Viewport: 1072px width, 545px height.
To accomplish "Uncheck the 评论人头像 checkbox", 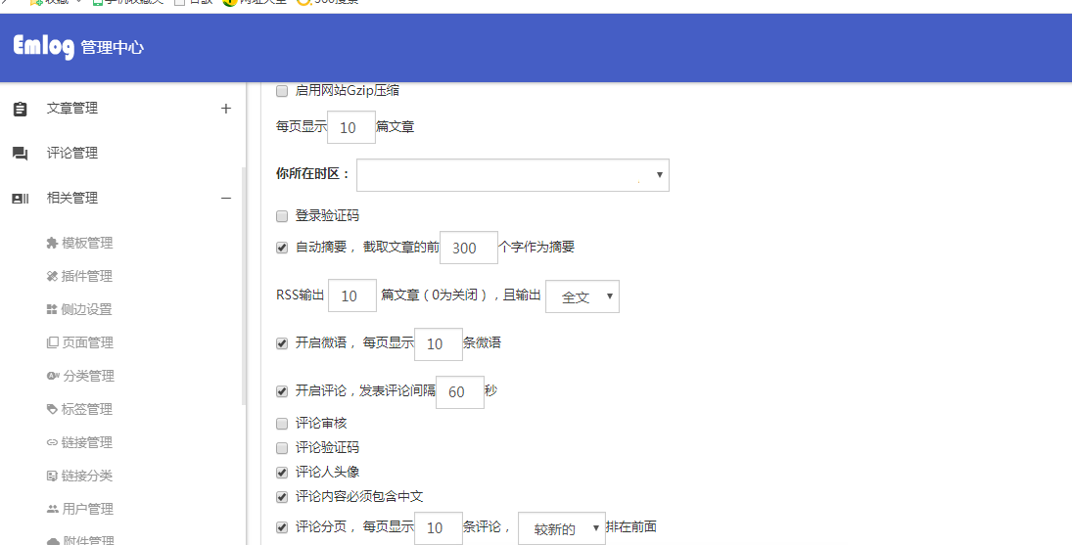I will pyautogui.click(x=282, y=473).
